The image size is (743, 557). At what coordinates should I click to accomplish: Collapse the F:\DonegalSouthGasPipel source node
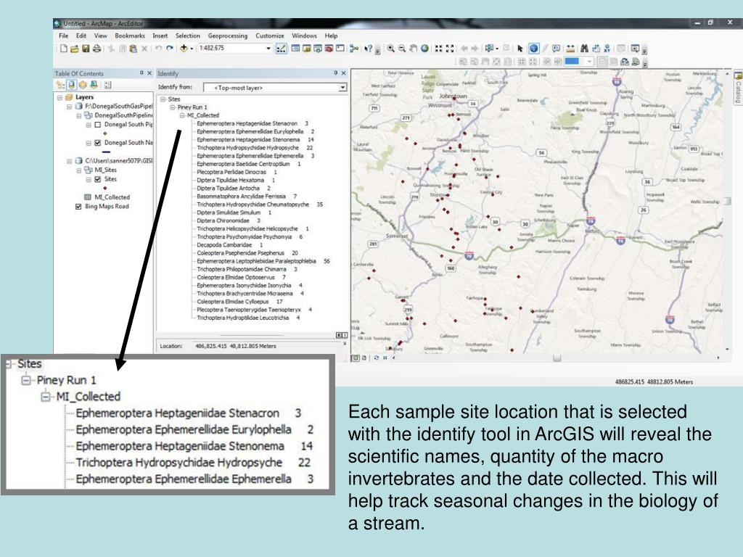69,106
